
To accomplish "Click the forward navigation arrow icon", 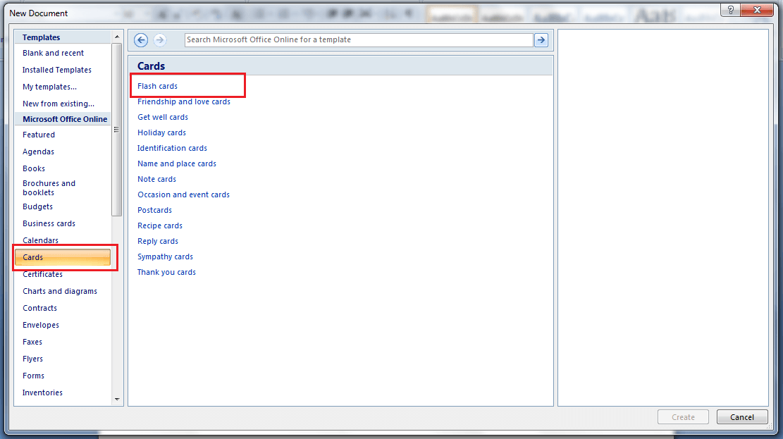I will [x=160, y=40].
